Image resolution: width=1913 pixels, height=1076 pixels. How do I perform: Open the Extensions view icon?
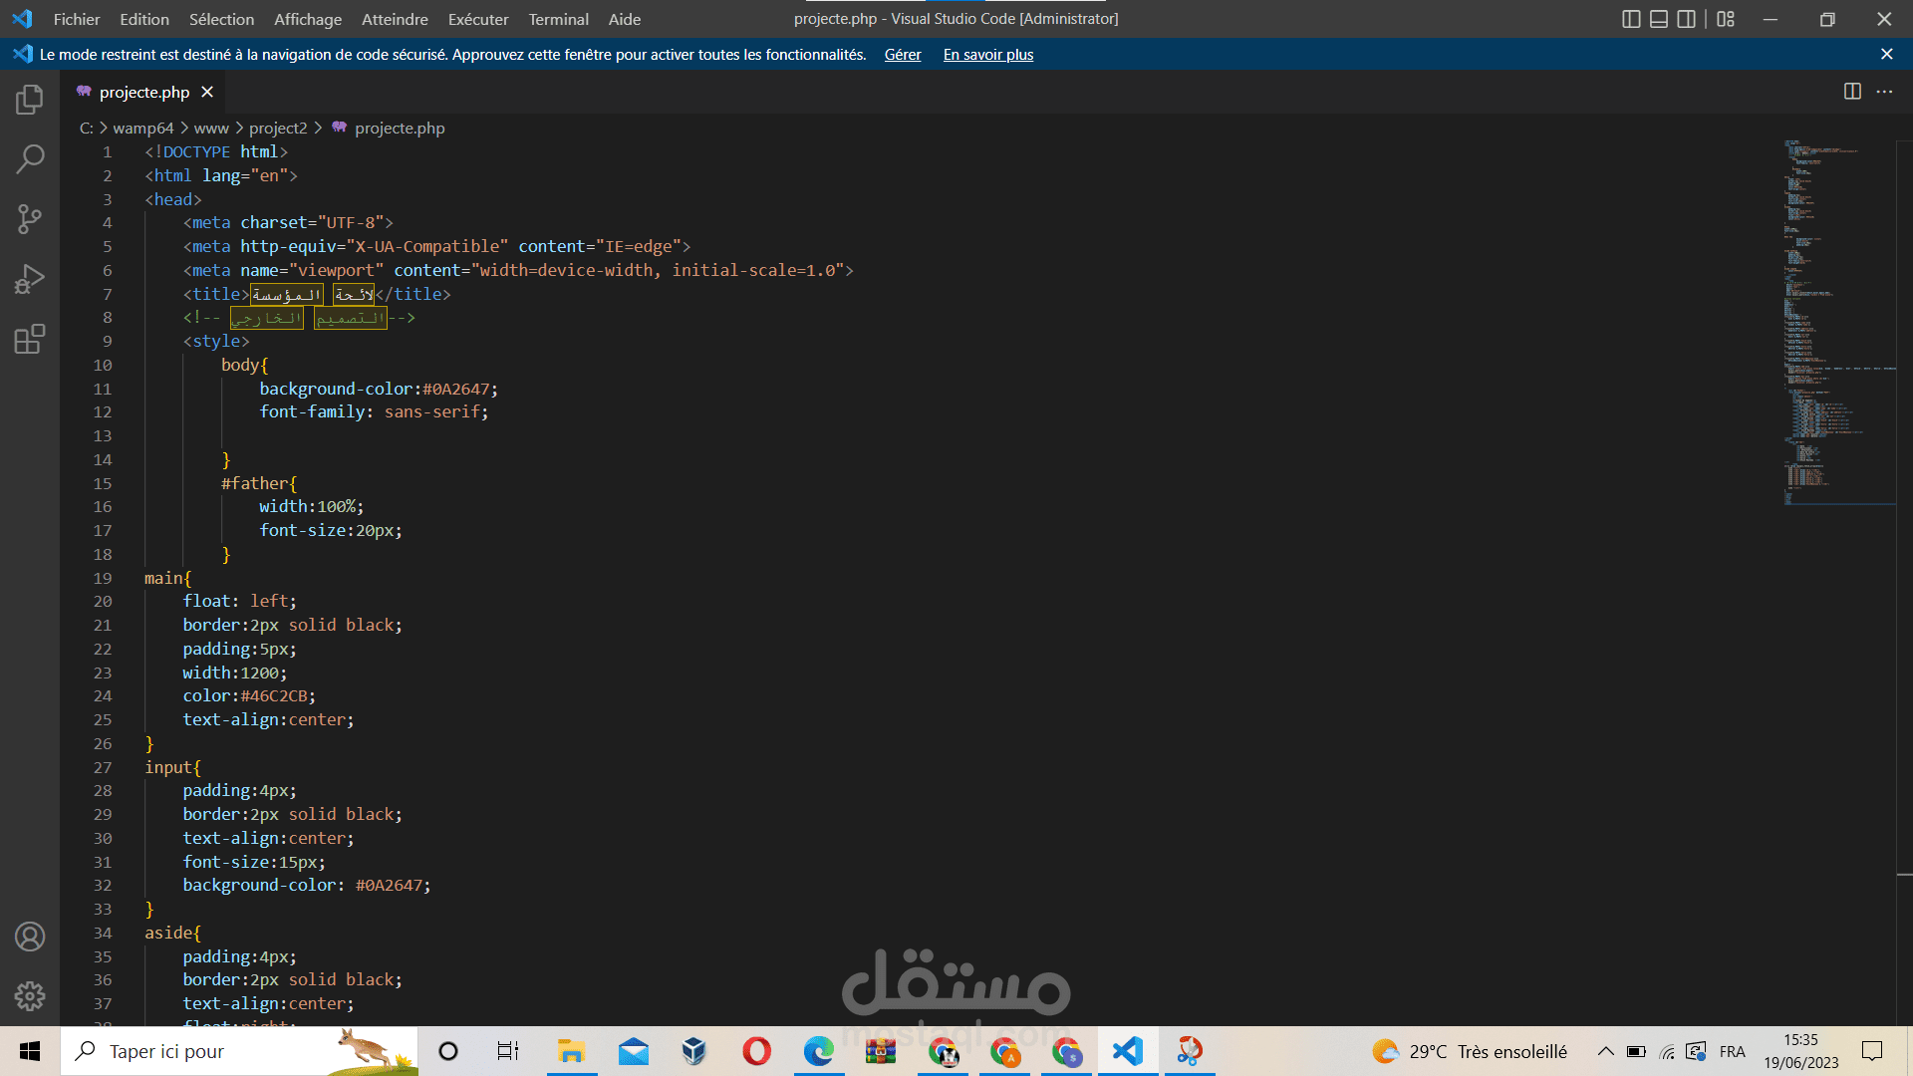point(30,340)
